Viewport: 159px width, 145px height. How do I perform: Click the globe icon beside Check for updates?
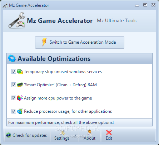coord(9,135)
